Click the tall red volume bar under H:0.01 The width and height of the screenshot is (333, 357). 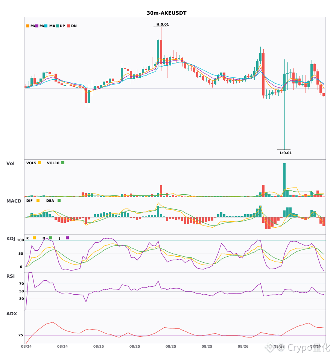tap(161, 191)
